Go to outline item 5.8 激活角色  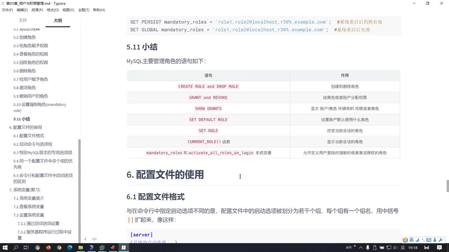pyautogui.click(x=25, y=87)
